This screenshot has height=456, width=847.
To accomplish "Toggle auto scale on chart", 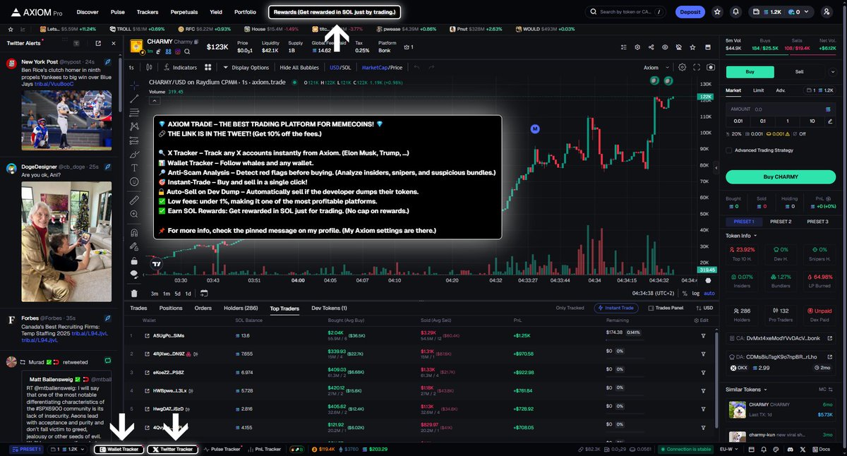I will coord(709,293).
